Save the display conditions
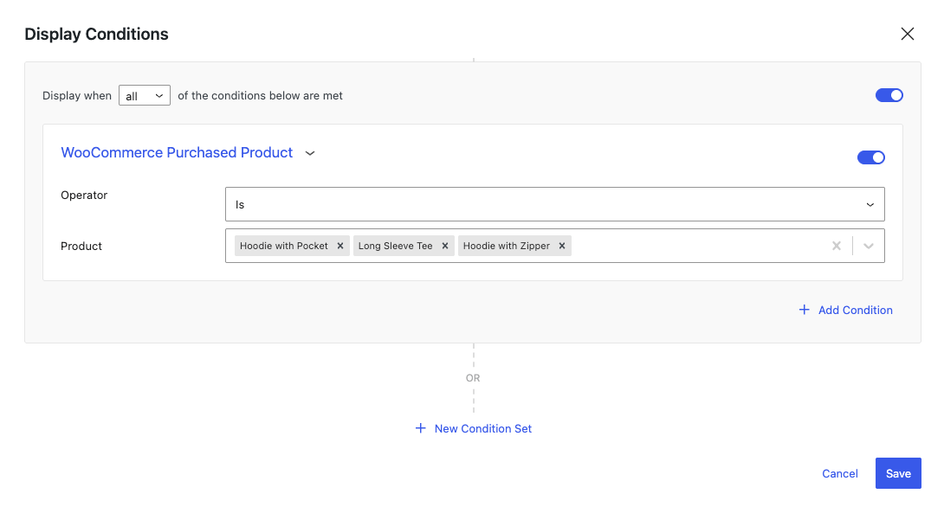The width and height of the screenshot is (944, 513). pyautogui.click(x=898, y=473)
